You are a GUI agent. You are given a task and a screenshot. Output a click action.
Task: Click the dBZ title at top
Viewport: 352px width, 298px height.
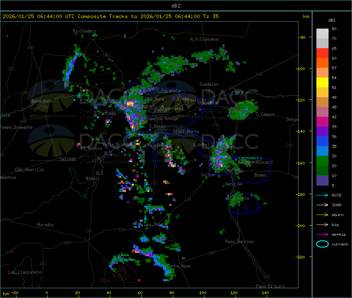click(x=176, y=6)
